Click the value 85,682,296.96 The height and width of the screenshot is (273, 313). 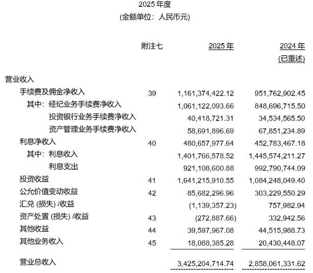210,193
